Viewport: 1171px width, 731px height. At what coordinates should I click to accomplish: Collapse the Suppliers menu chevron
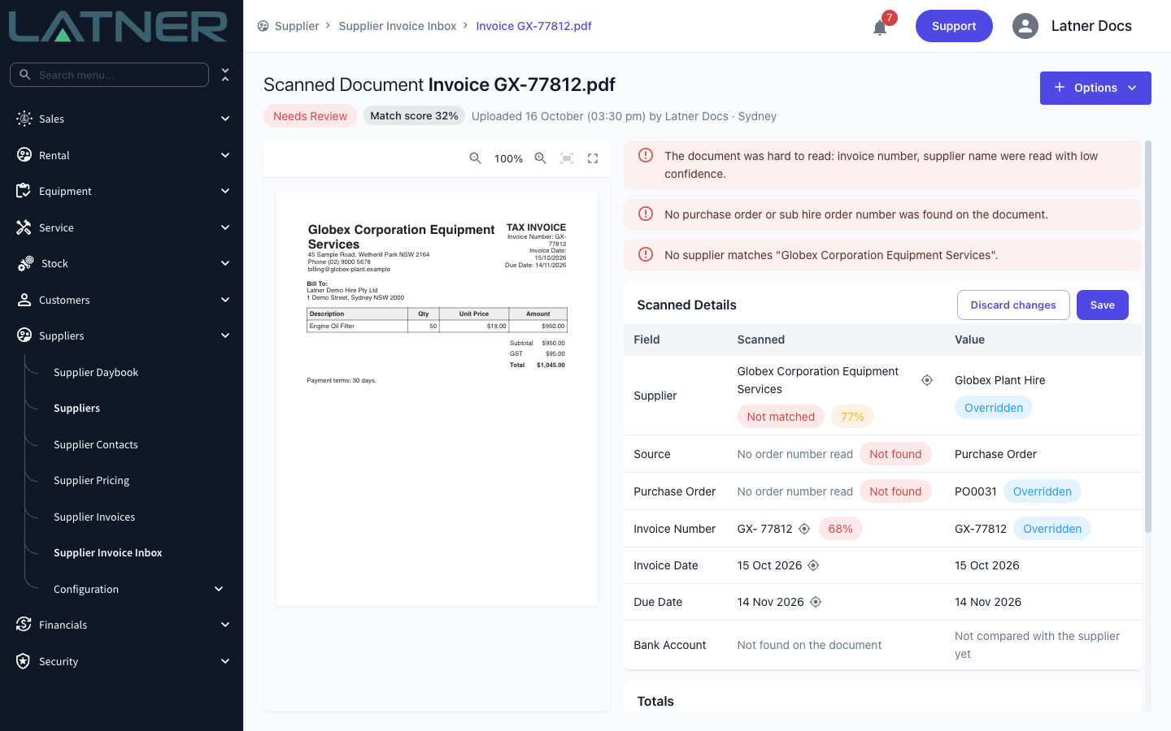(225, 335)
